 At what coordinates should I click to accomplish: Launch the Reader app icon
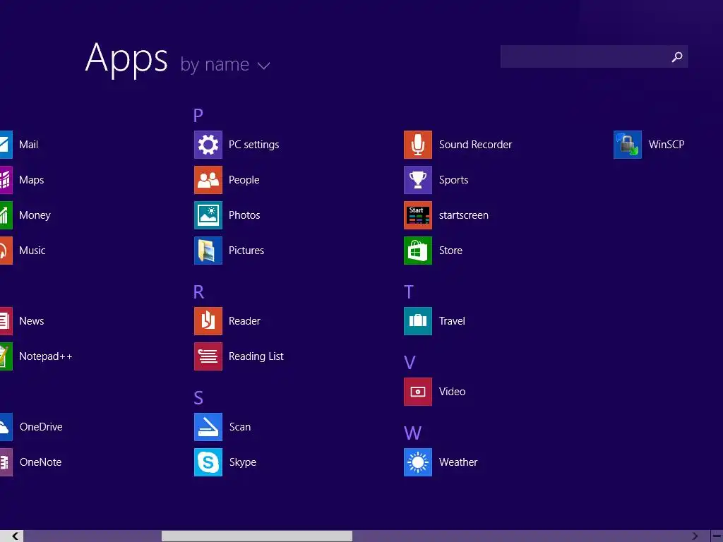pos(208,321)
